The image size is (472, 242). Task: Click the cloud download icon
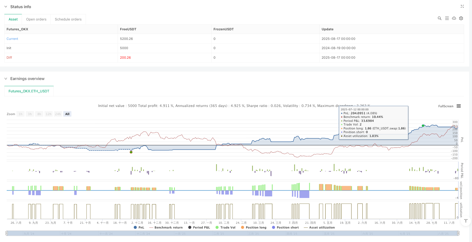[454, 18]
